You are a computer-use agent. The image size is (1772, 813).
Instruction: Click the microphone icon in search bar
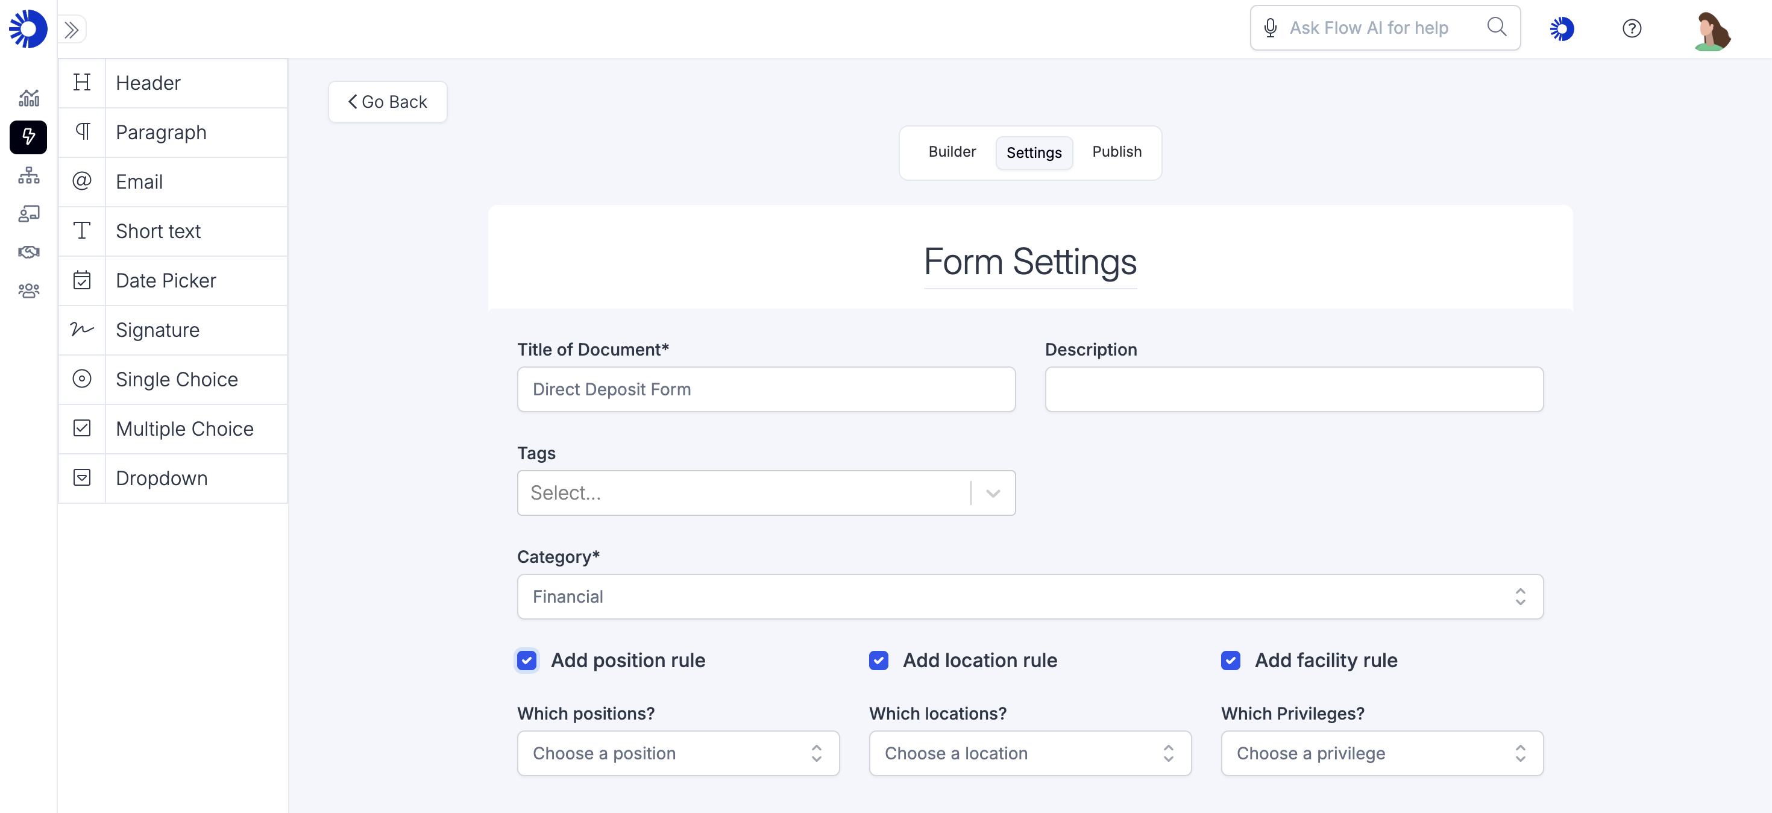(x=1270, y=28)
